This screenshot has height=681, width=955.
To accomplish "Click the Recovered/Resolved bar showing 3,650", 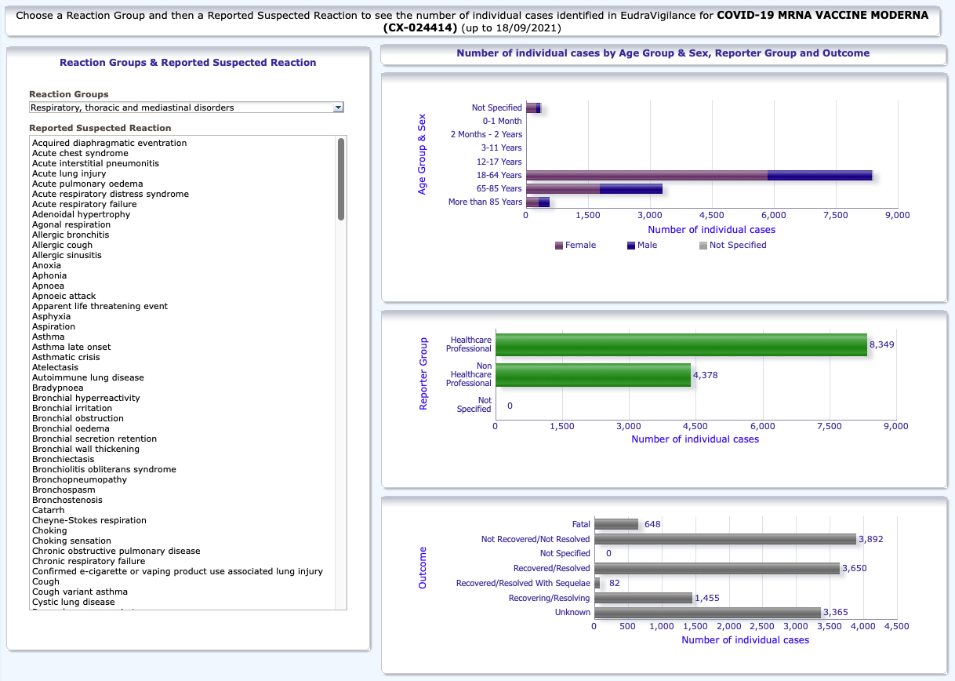I will (717, 568).
